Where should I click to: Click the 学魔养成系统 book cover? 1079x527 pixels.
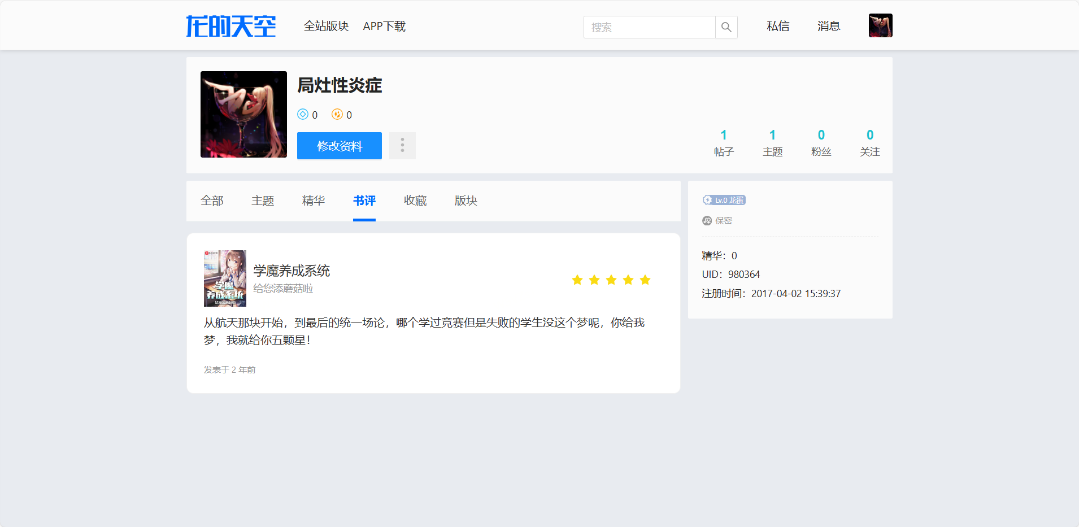pyautogui.click(x=225, y=278)
